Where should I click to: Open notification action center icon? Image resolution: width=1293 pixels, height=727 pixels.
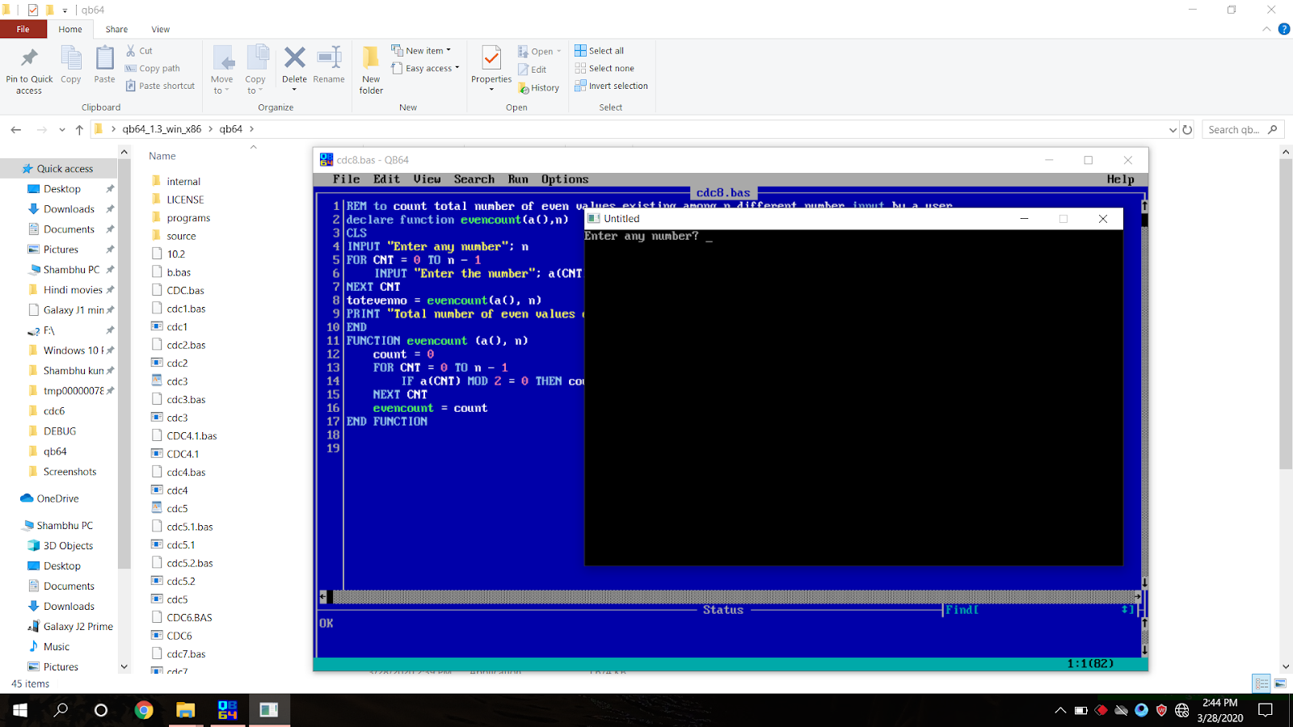click(x=1266, y=710)
